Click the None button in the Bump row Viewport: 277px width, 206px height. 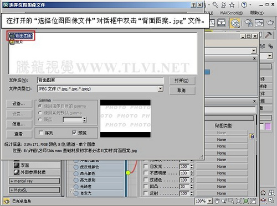(x=222, y=187)
